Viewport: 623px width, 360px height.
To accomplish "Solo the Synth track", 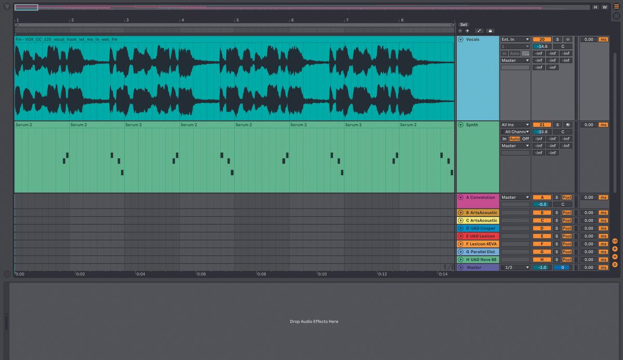I will (x=558, y=124).
